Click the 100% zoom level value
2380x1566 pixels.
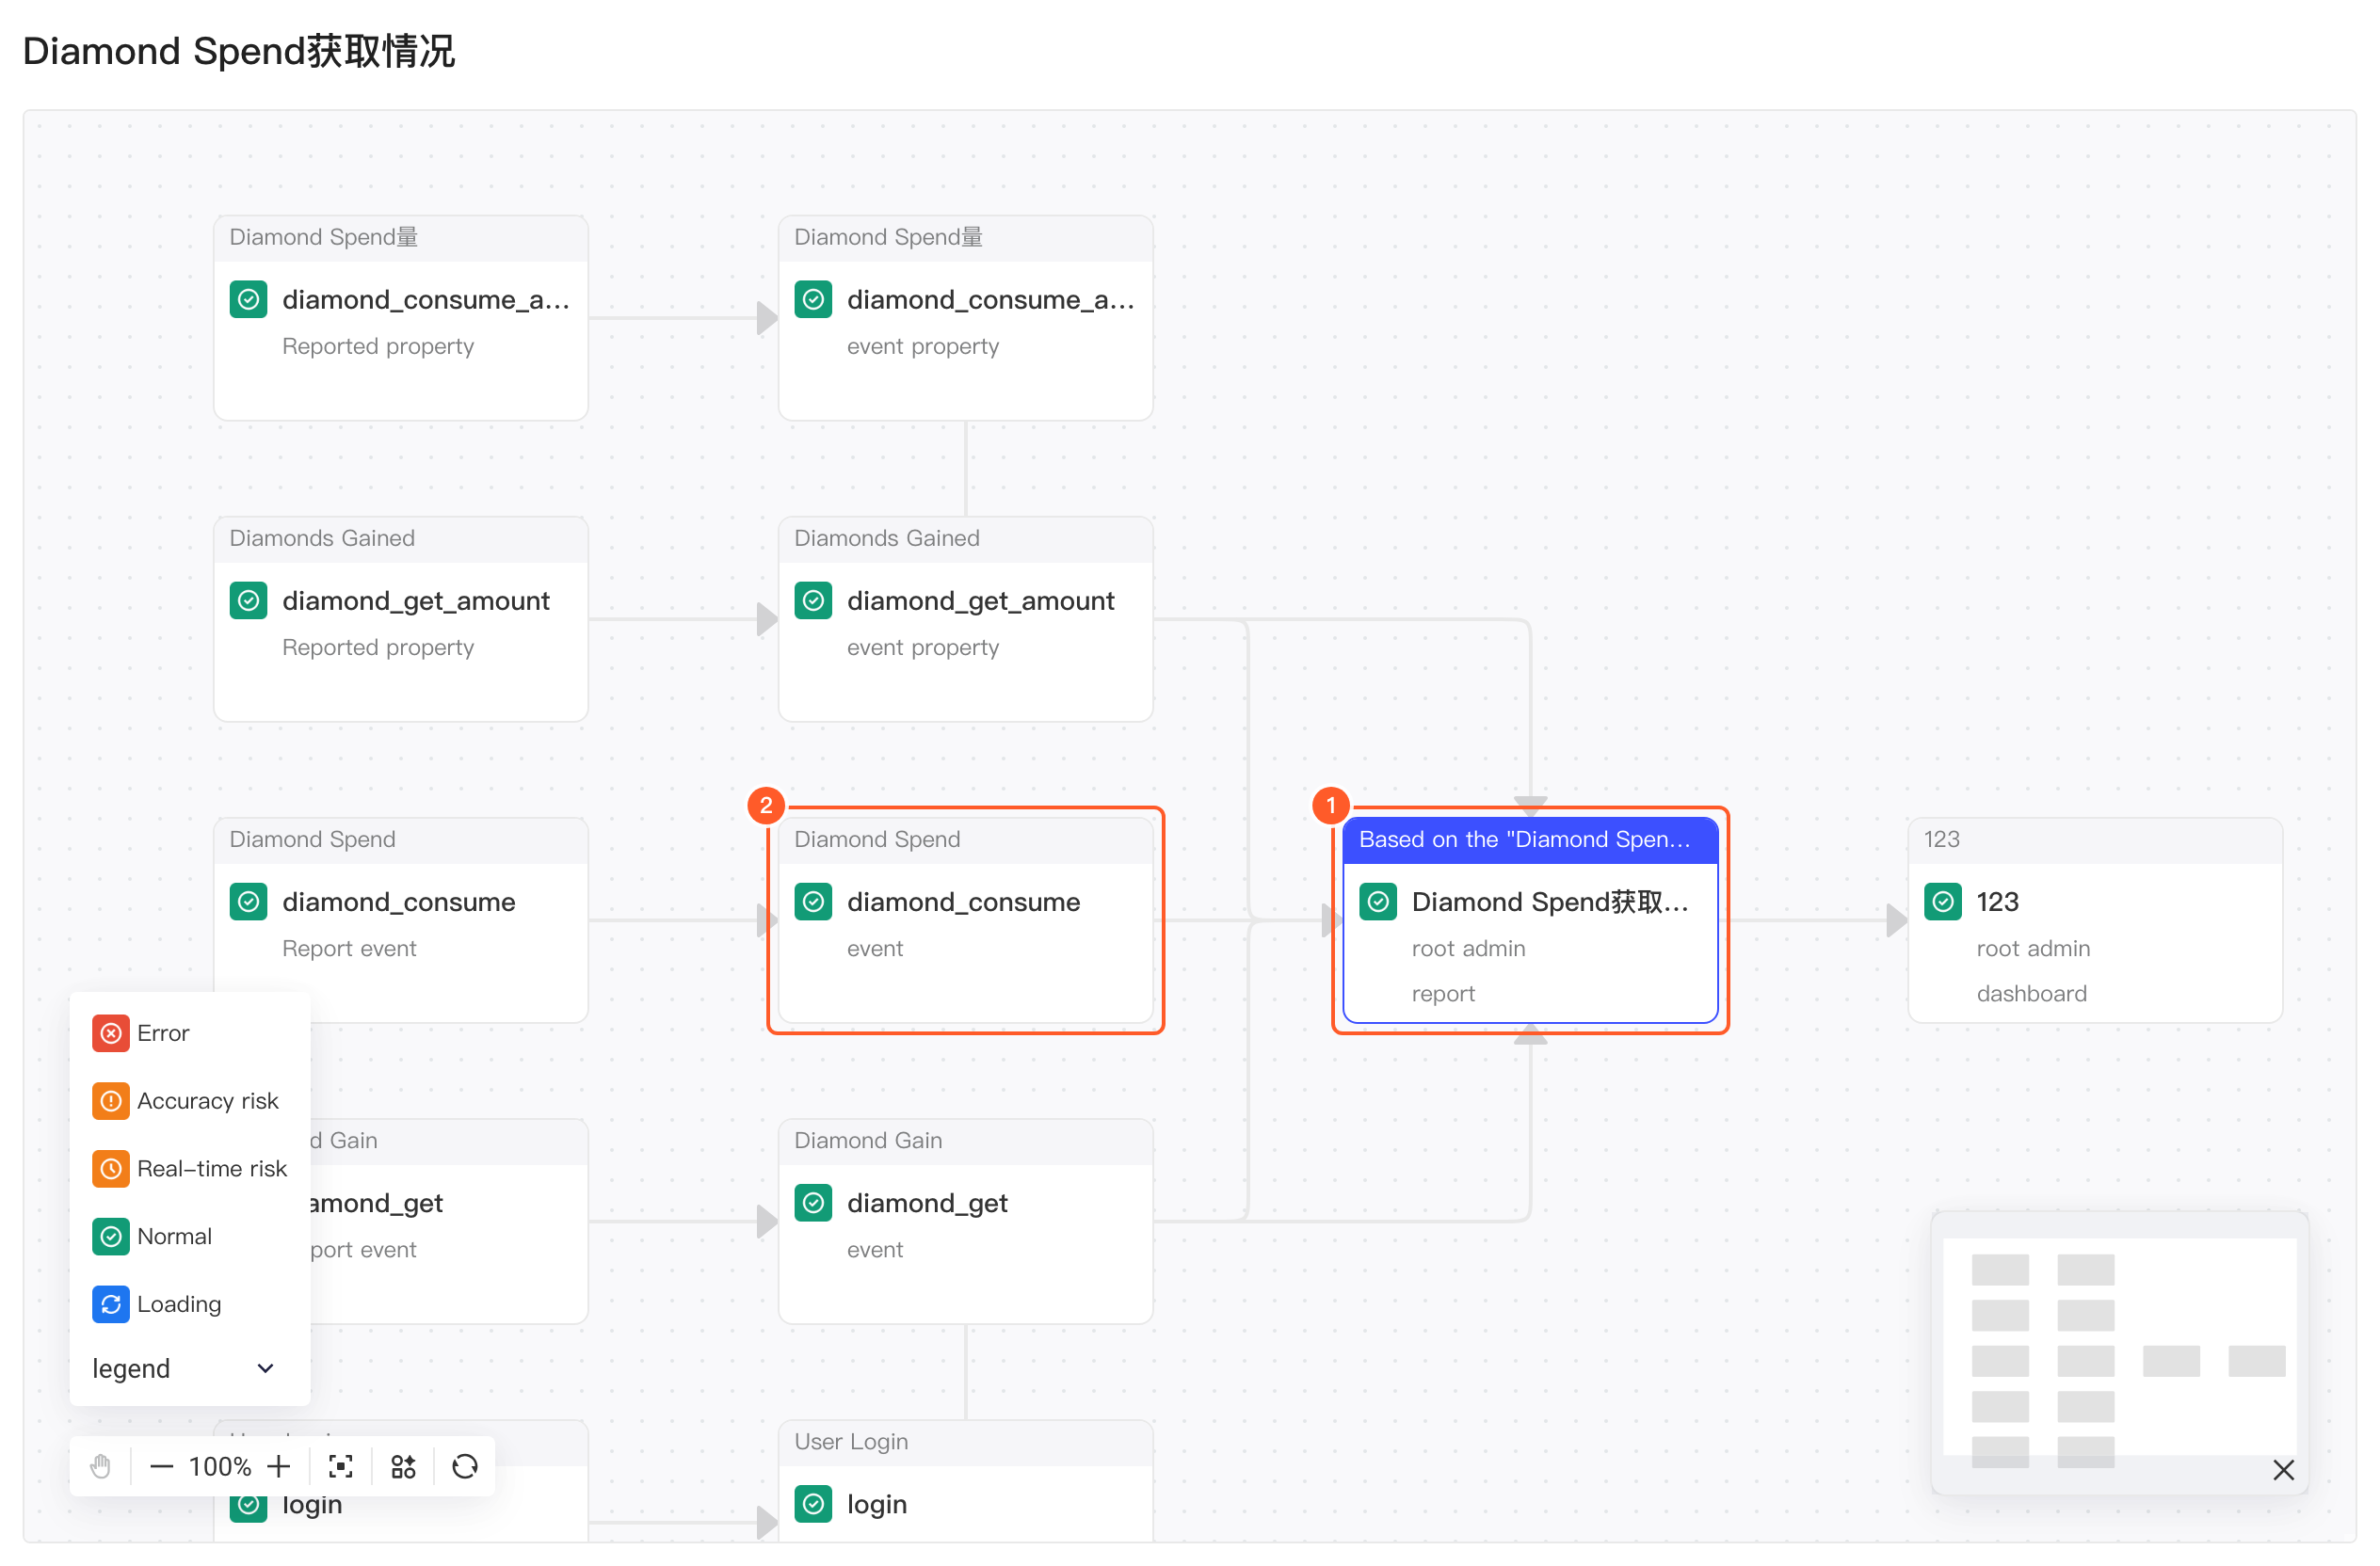coord(220,1466)
